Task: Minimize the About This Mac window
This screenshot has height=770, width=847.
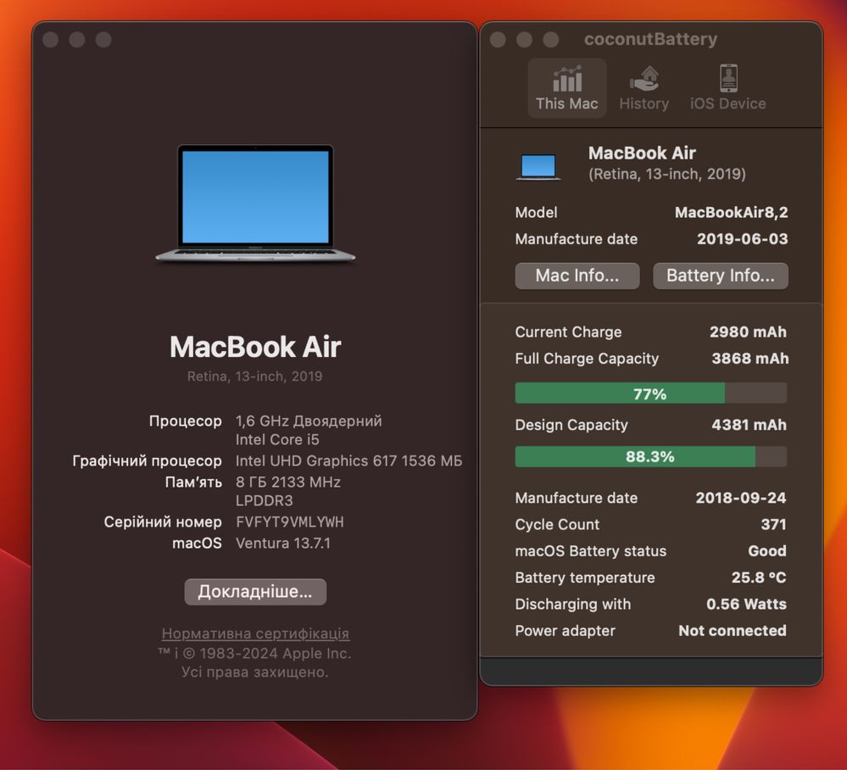Action: tap(76, 40)
